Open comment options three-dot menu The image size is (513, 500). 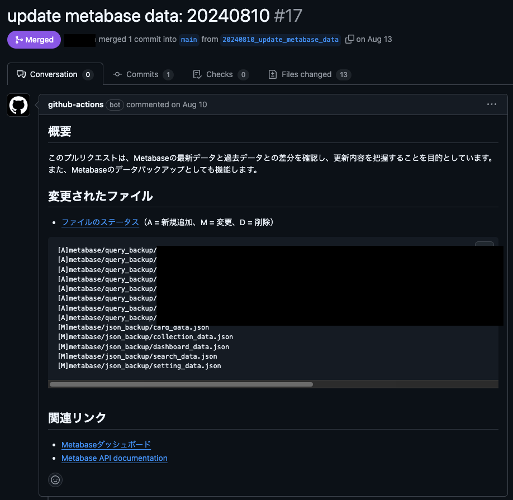491,104
